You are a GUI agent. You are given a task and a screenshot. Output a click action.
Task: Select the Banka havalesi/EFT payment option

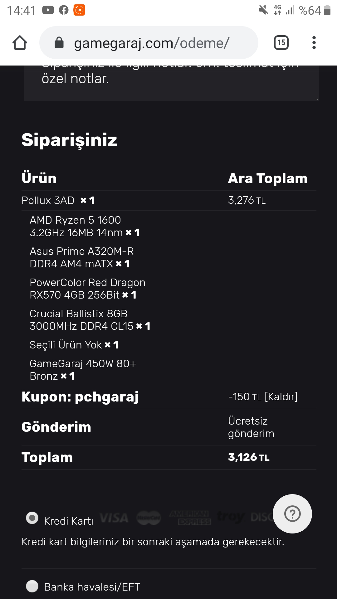coord(32,586)
